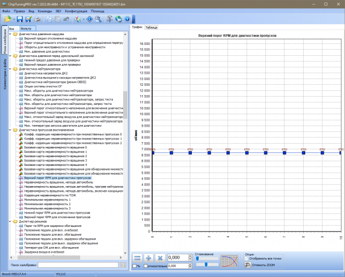Viewport: 345px width, 277px height.
Task: Click the map icon of Базовая карта неравномерности вращения 3
Action: (21, 161)
